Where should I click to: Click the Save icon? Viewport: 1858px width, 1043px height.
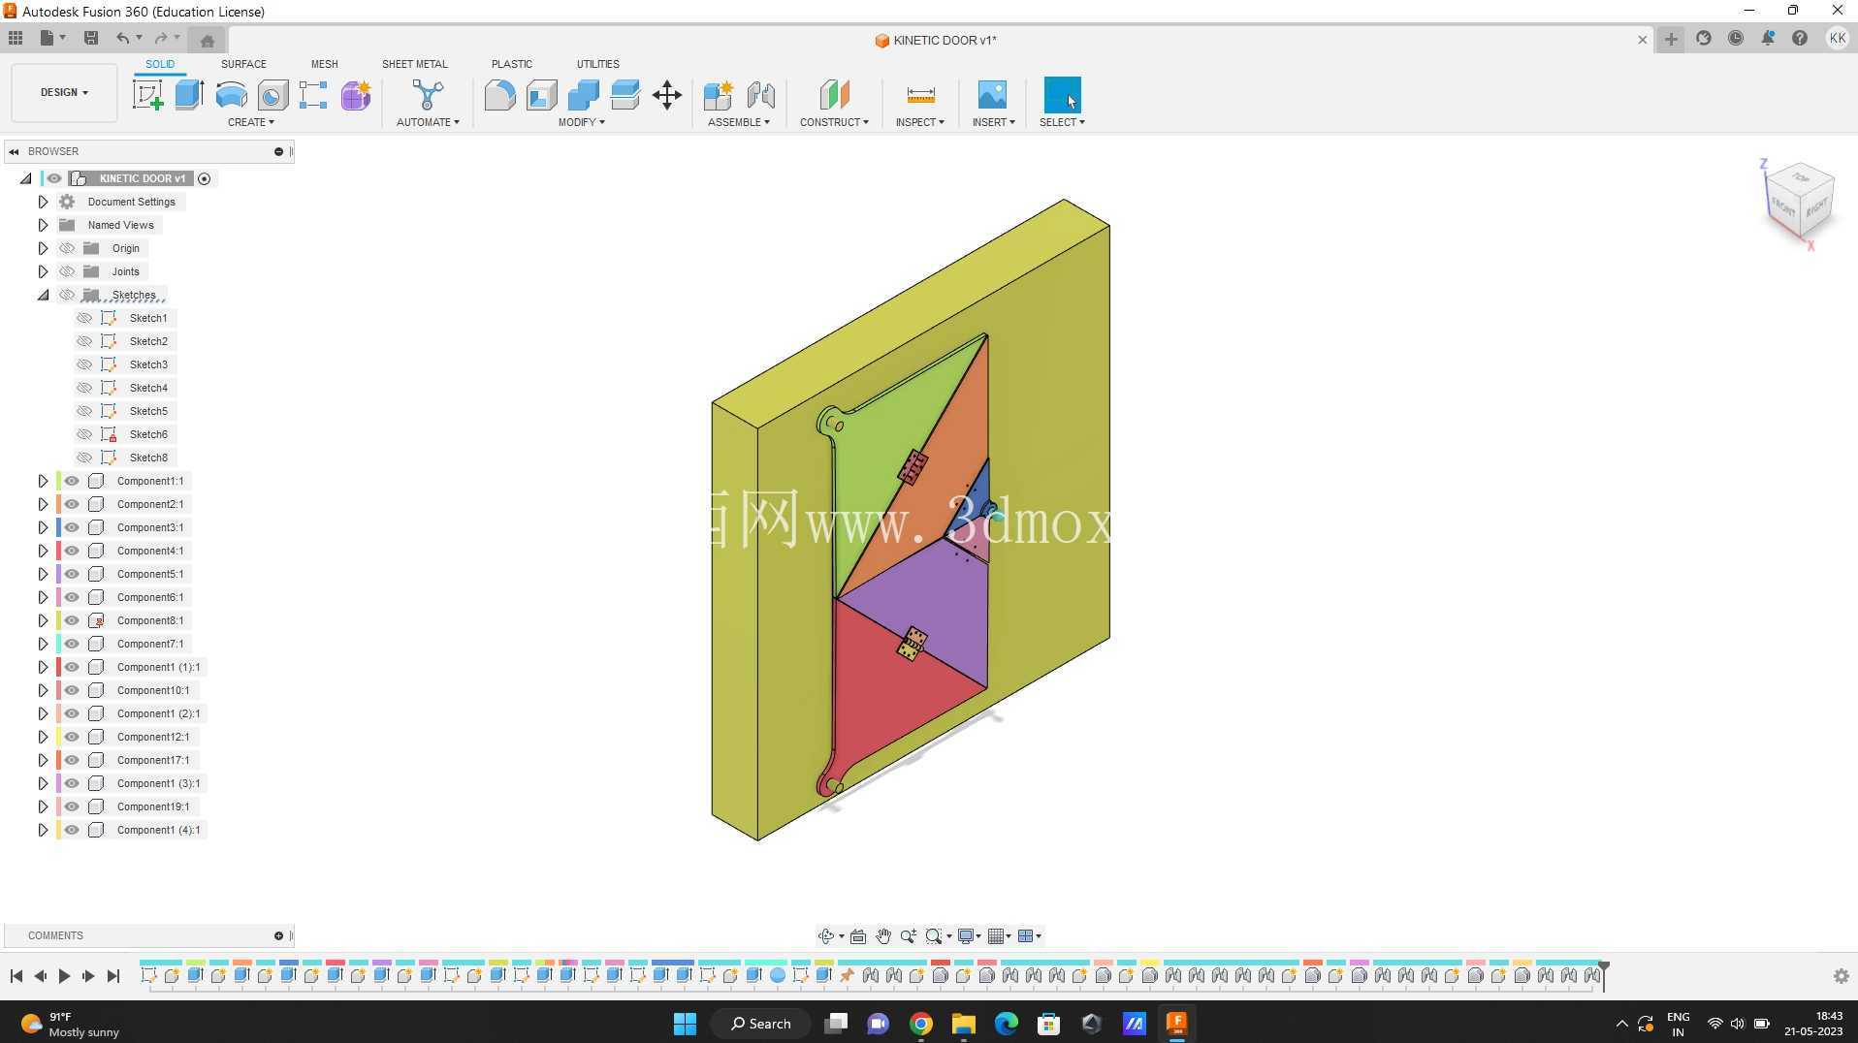point(91,39)
